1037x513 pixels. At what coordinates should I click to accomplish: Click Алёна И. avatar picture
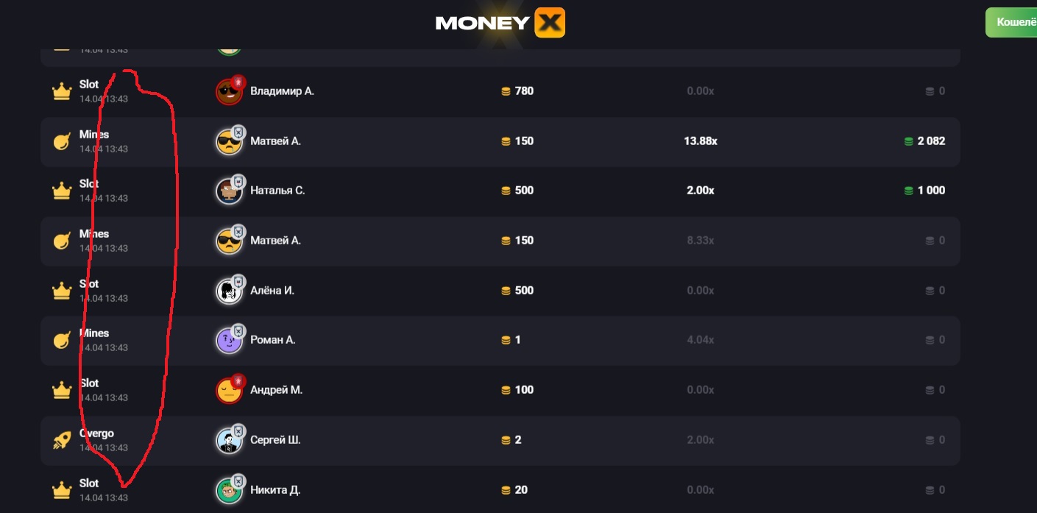tap(229, 291)
